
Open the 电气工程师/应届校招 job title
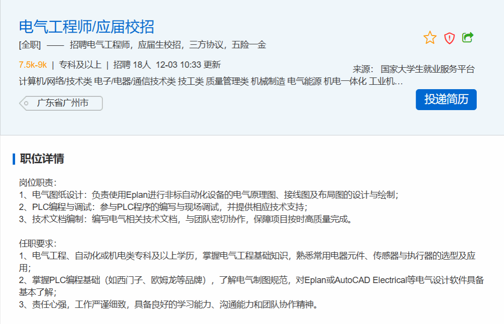coord(86,26)
